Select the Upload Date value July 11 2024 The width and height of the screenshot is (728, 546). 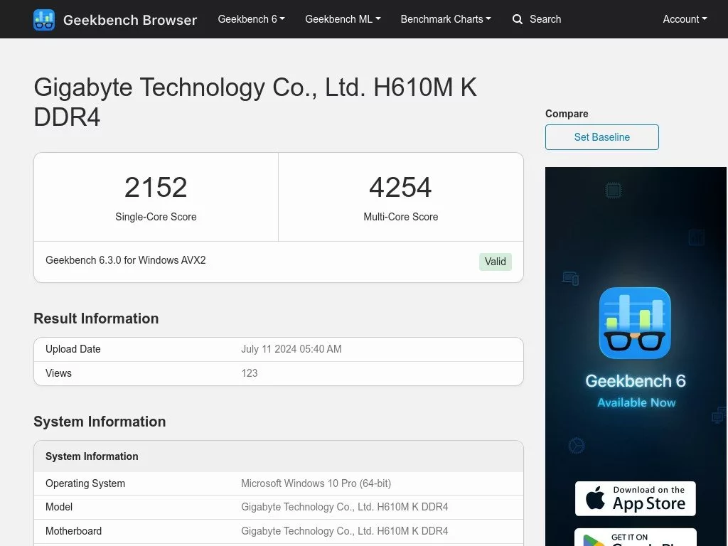[291, 349]
